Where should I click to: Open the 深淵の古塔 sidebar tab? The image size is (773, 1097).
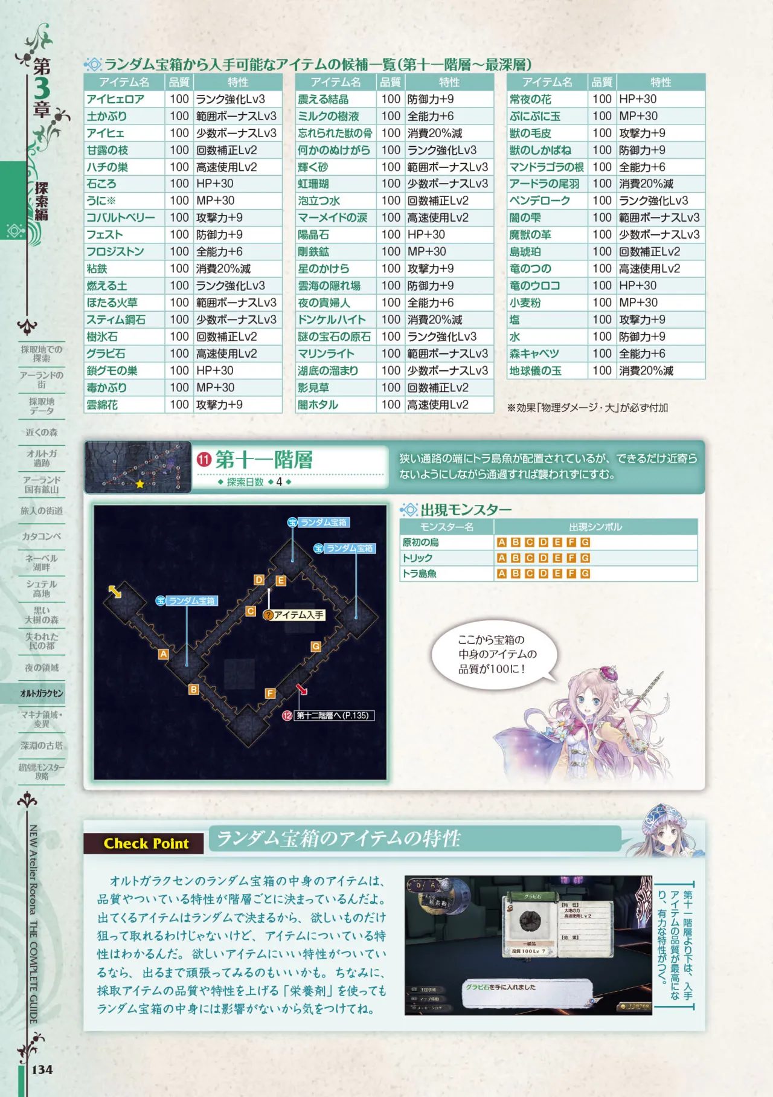click(41, 745)
